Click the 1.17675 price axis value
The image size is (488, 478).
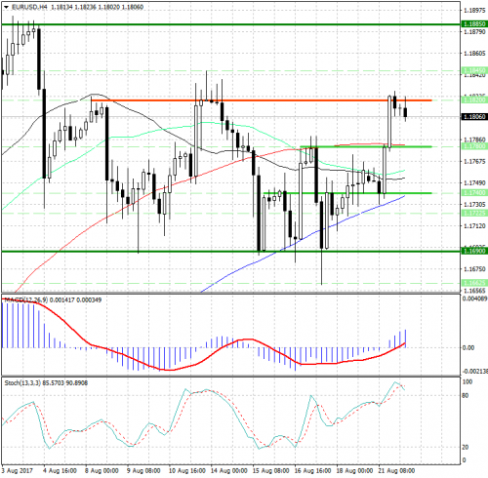coord(474,161)
